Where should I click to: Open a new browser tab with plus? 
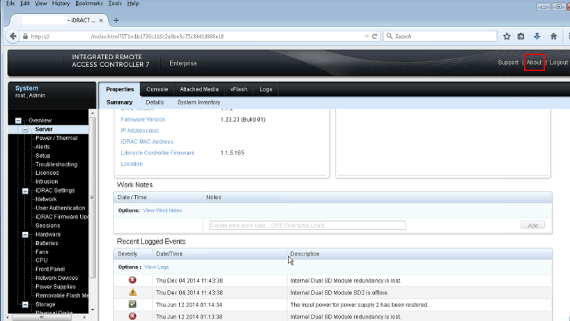116,20
